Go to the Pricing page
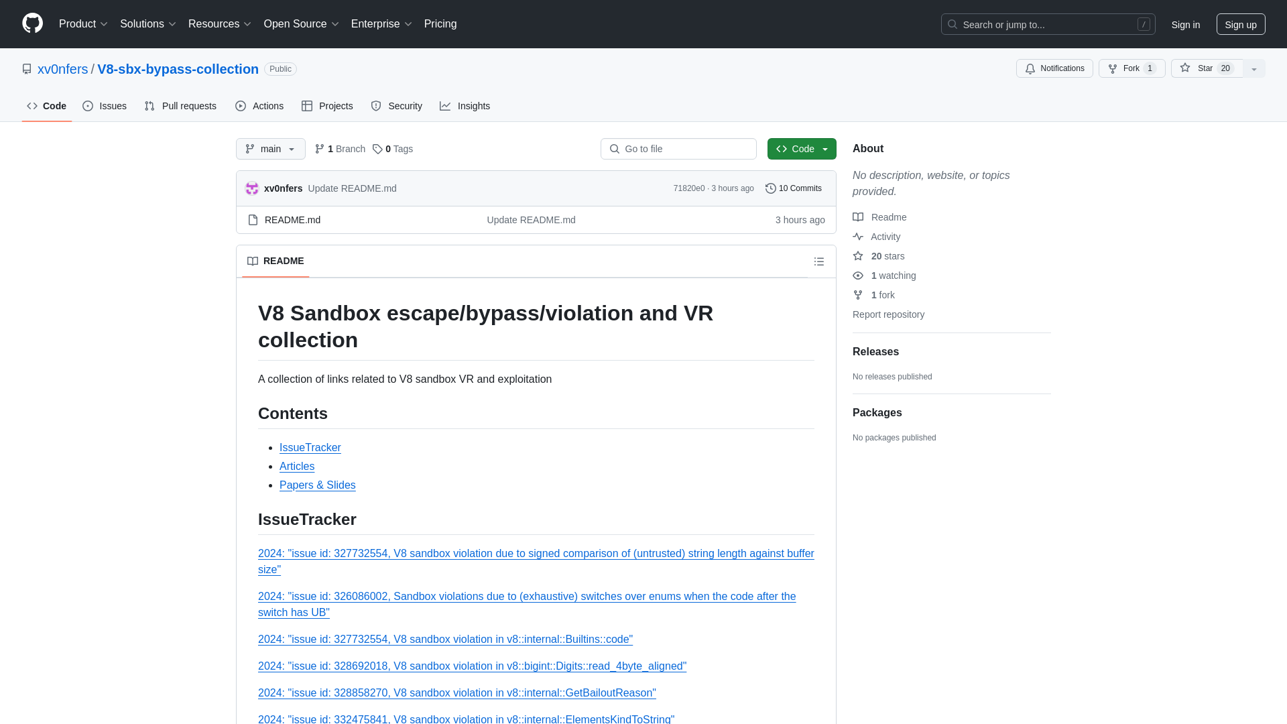The height and width of the screenshot is (724, 1287). (x=440, y=24)
